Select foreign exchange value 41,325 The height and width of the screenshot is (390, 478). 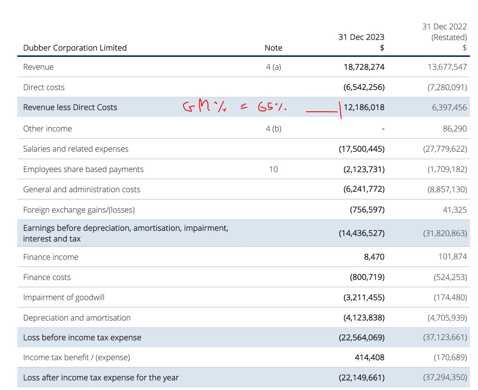tap(454, 210)
